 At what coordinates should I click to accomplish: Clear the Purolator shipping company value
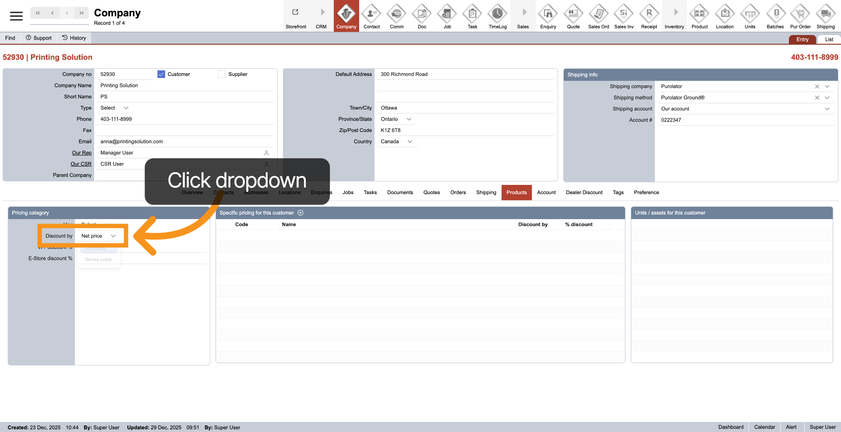point(817,87)
